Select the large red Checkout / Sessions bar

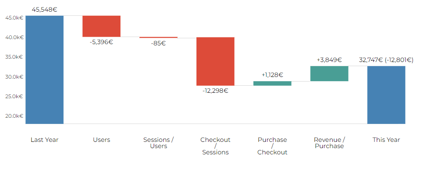216,61
